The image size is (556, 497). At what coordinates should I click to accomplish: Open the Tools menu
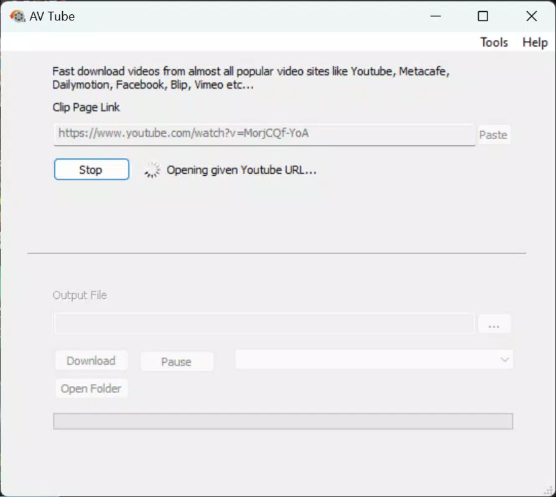point(494,42)
